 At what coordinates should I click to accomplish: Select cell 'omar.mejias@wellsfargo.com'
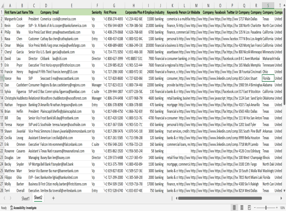tap(72, 45)
